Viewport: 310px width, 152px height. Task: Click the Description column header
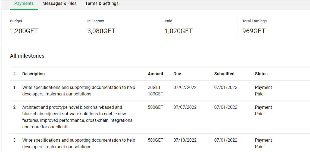[33, 74]
